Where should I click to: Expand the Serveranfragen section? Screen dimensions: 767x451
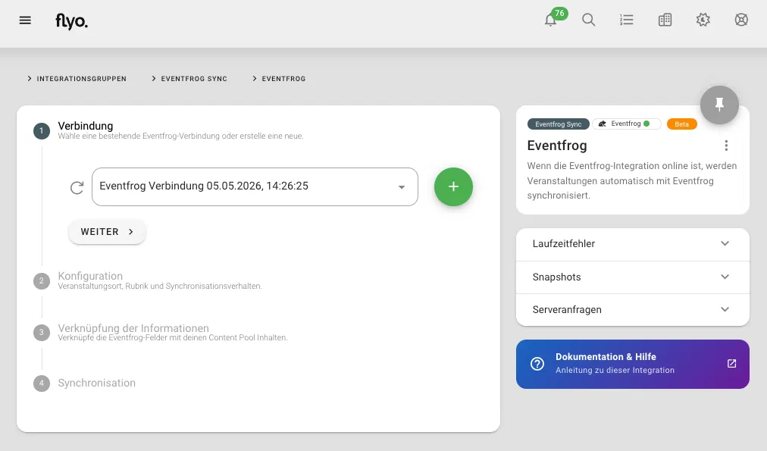(633, 309)
